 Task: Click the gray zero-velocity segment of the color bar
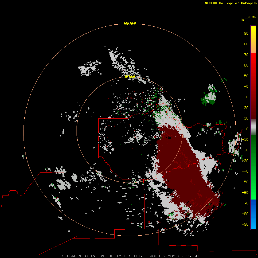pyautogui.click(x=253, y=127)
